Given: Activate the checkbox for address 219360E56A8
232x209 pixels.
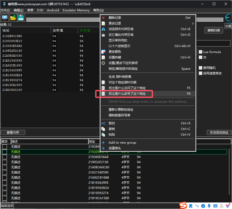Looking at the screenshot, I should tap(5, 157).
